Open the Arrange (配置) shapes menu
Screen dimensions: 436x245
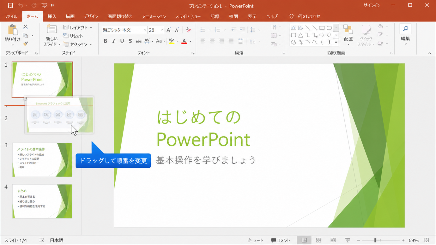click(x=348, y=35)
